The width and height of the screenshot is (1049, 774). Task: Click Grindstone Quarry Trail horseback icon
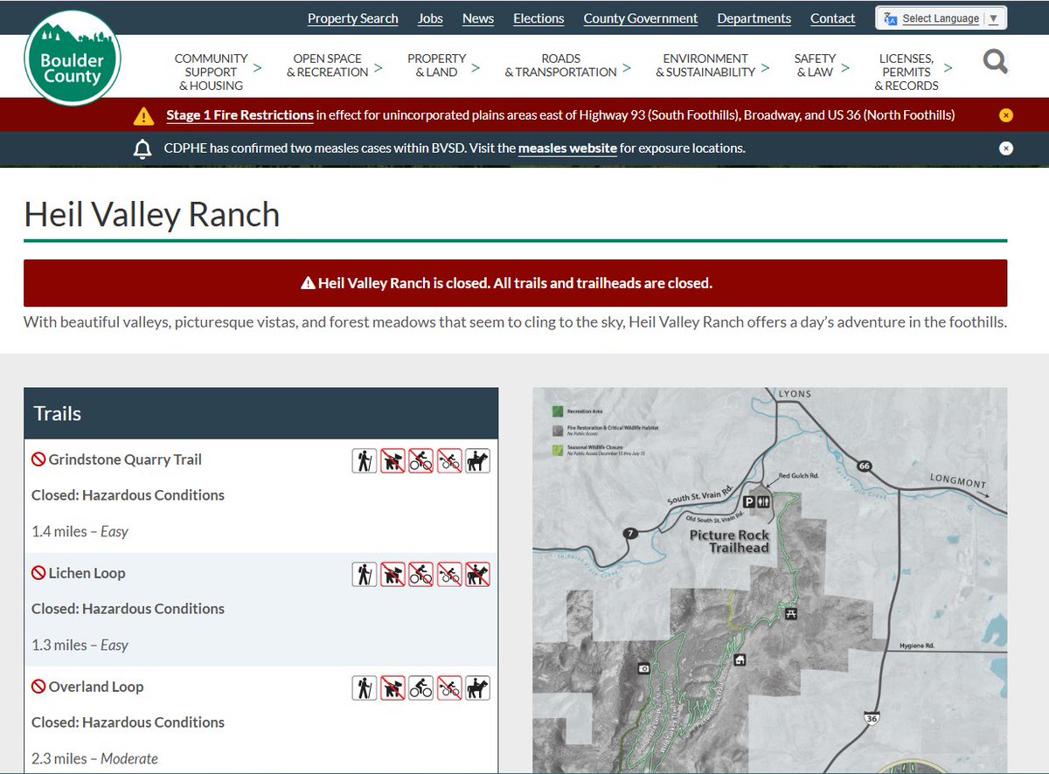(x=477, y=460)
